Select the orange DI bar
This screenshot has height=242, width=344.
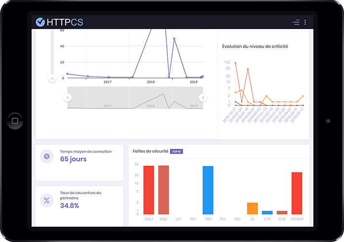[x=252, y=208]
